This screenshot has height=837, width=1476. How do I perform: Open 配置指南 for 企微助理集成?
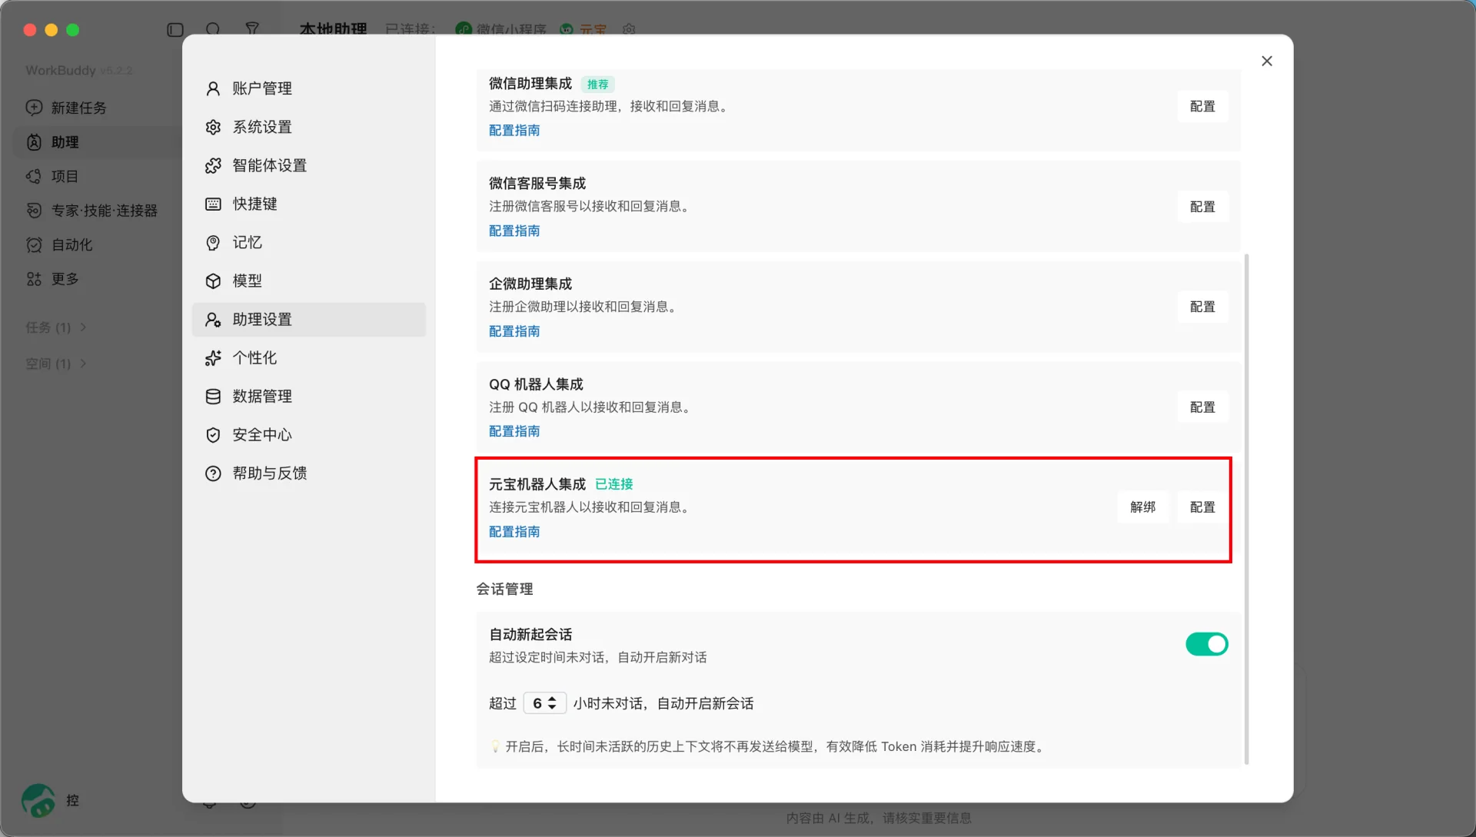coord(514,330)
